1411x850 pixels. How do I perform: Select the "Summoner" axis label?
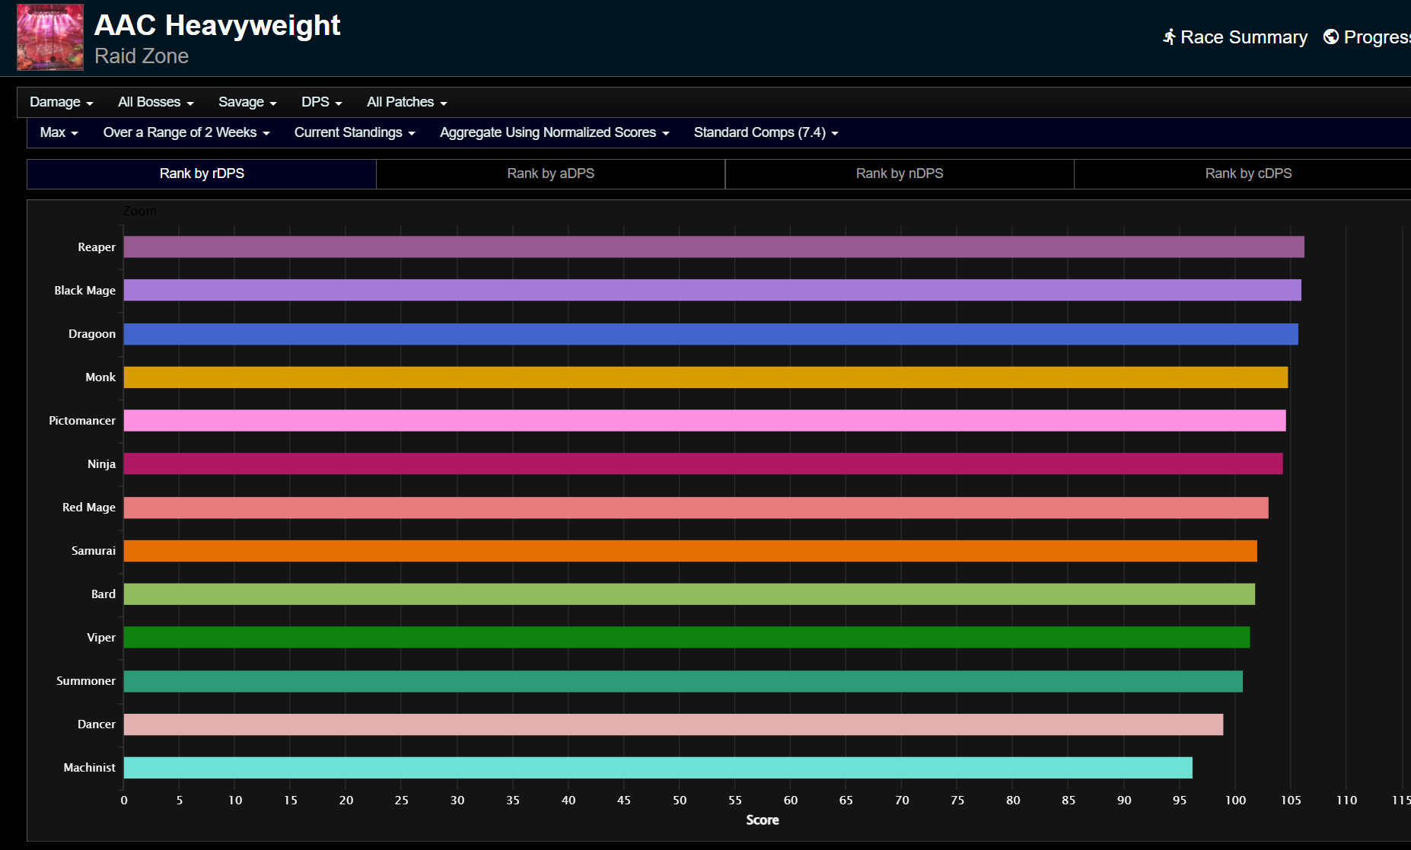pos(86,681)
